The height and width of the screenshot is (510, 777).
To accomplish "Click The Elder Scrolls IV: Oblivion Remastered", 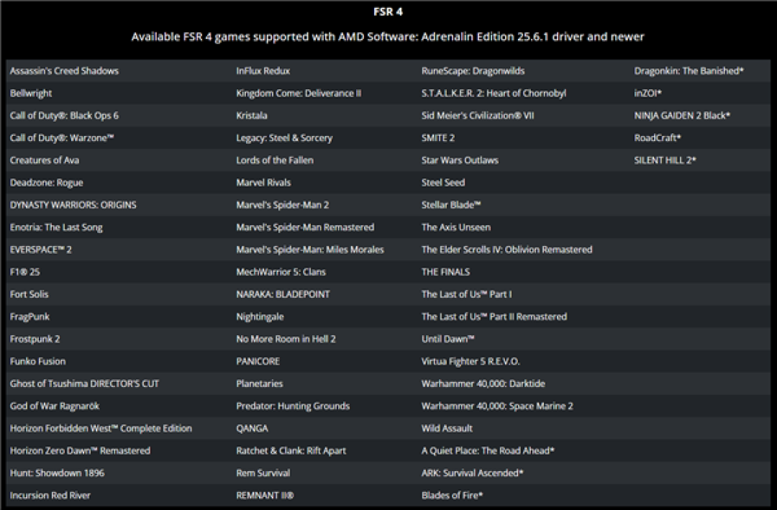I will point(507,250).
